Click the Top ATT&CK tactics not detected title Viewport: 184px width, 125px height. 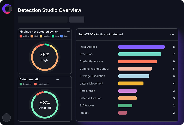[101, 34]
